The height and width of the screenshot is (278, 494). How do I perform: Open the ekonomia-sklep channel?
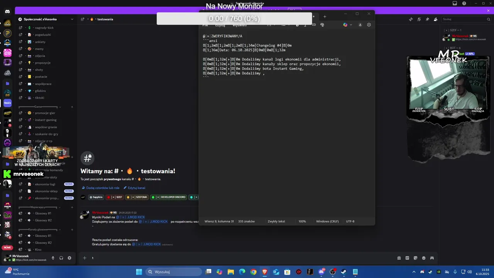click(x=46, y=191)
